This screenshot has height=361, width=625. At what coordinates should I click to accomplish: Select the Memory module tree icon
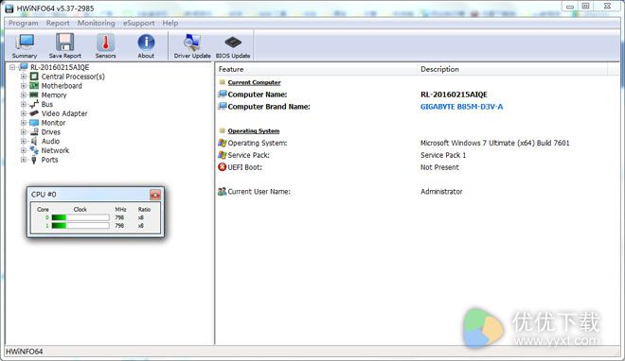[x=34, y=95]
